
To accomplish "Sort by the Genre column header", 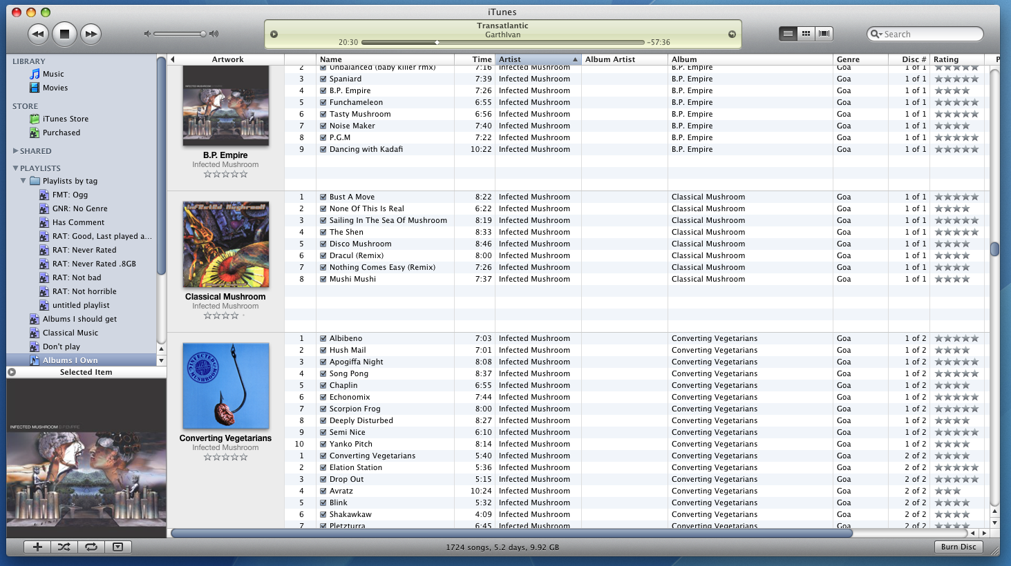I will coord(860,59).
